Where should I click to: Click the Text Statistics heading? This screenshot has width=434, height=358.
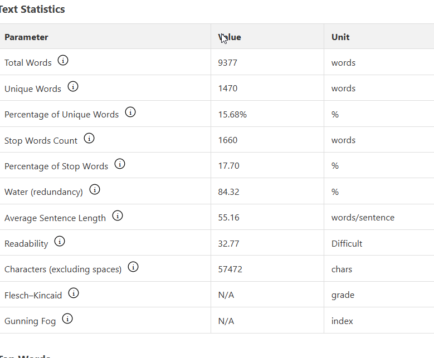coord(32,9)
